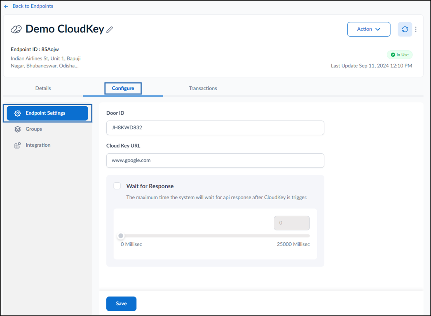Click the Door ID field label
The image size is (431, 316).
click(x=115, y=113)
